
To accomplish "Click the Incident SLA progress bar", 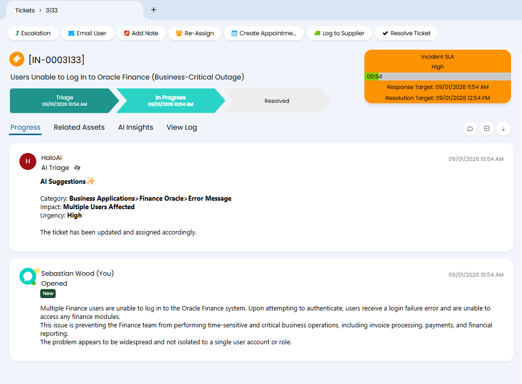I will coord(437,77).
